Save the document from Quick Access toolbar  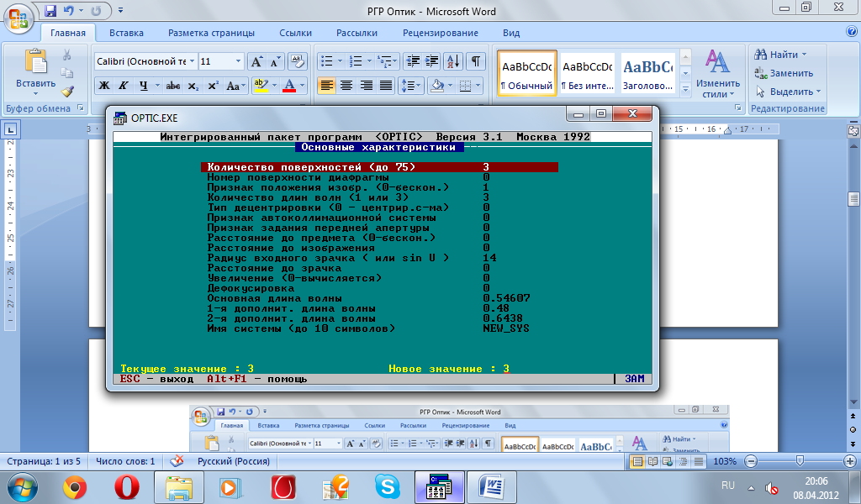(50, 10)
